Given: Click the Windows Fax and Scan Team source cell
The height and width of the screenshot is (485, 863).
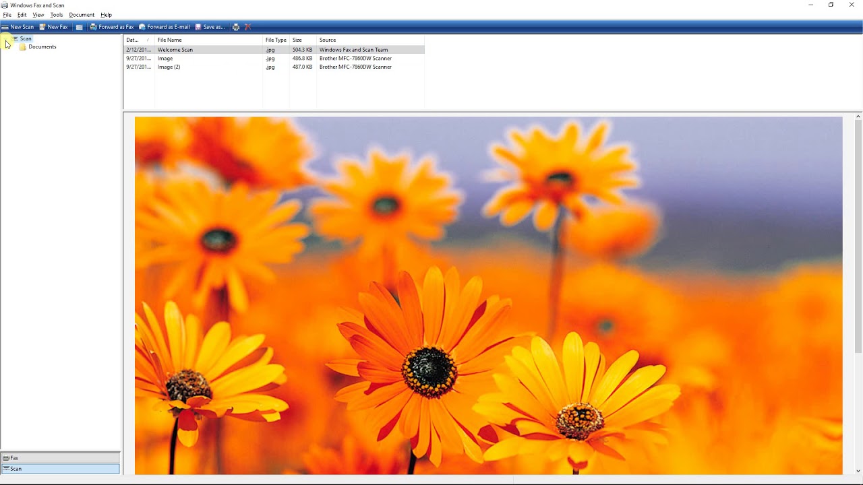Looking at the screenshot, I should click(x=353, y=50).
